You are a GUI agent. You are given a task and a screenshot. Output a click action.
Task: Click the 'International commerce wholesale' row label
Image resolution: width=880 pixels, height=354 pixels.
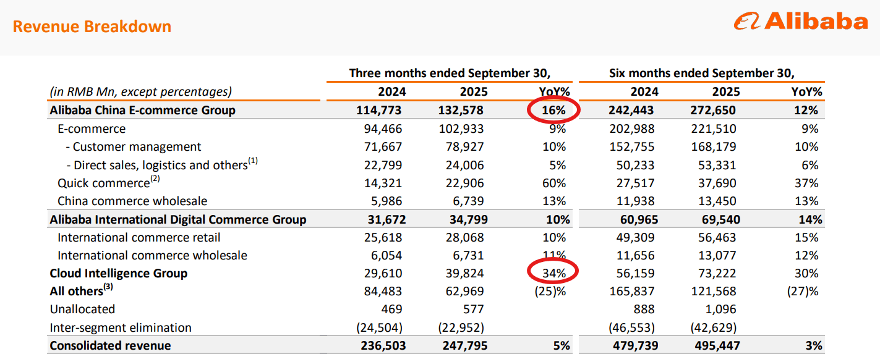152,255
